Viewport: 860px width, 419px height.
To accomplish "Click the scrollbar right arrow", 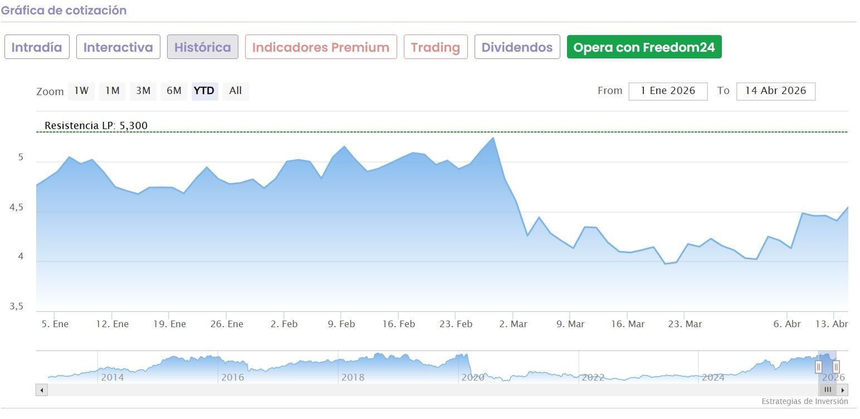I will click(843, 390).
